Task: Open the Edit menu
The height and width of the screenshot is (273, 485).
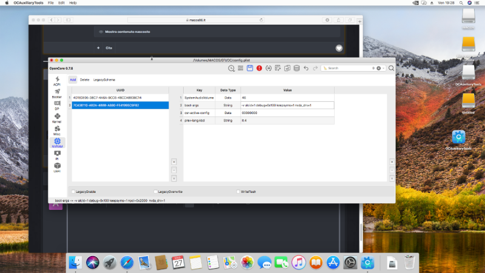Action: click(61, 3)
